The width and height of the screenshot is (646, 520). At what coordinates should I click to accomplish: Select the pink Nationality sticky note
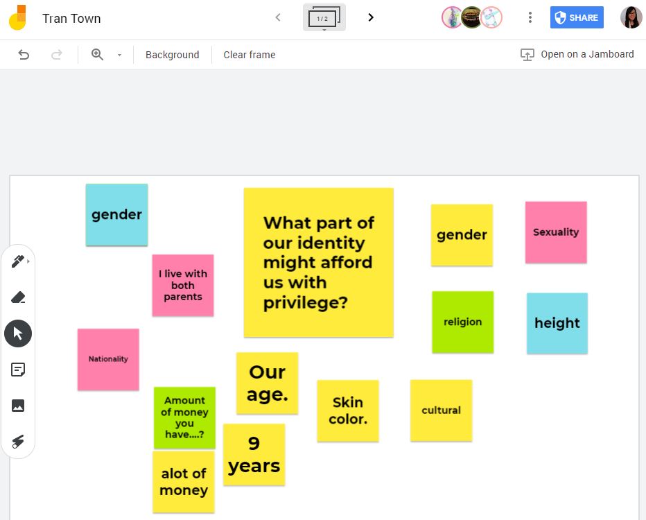[108, 360]
